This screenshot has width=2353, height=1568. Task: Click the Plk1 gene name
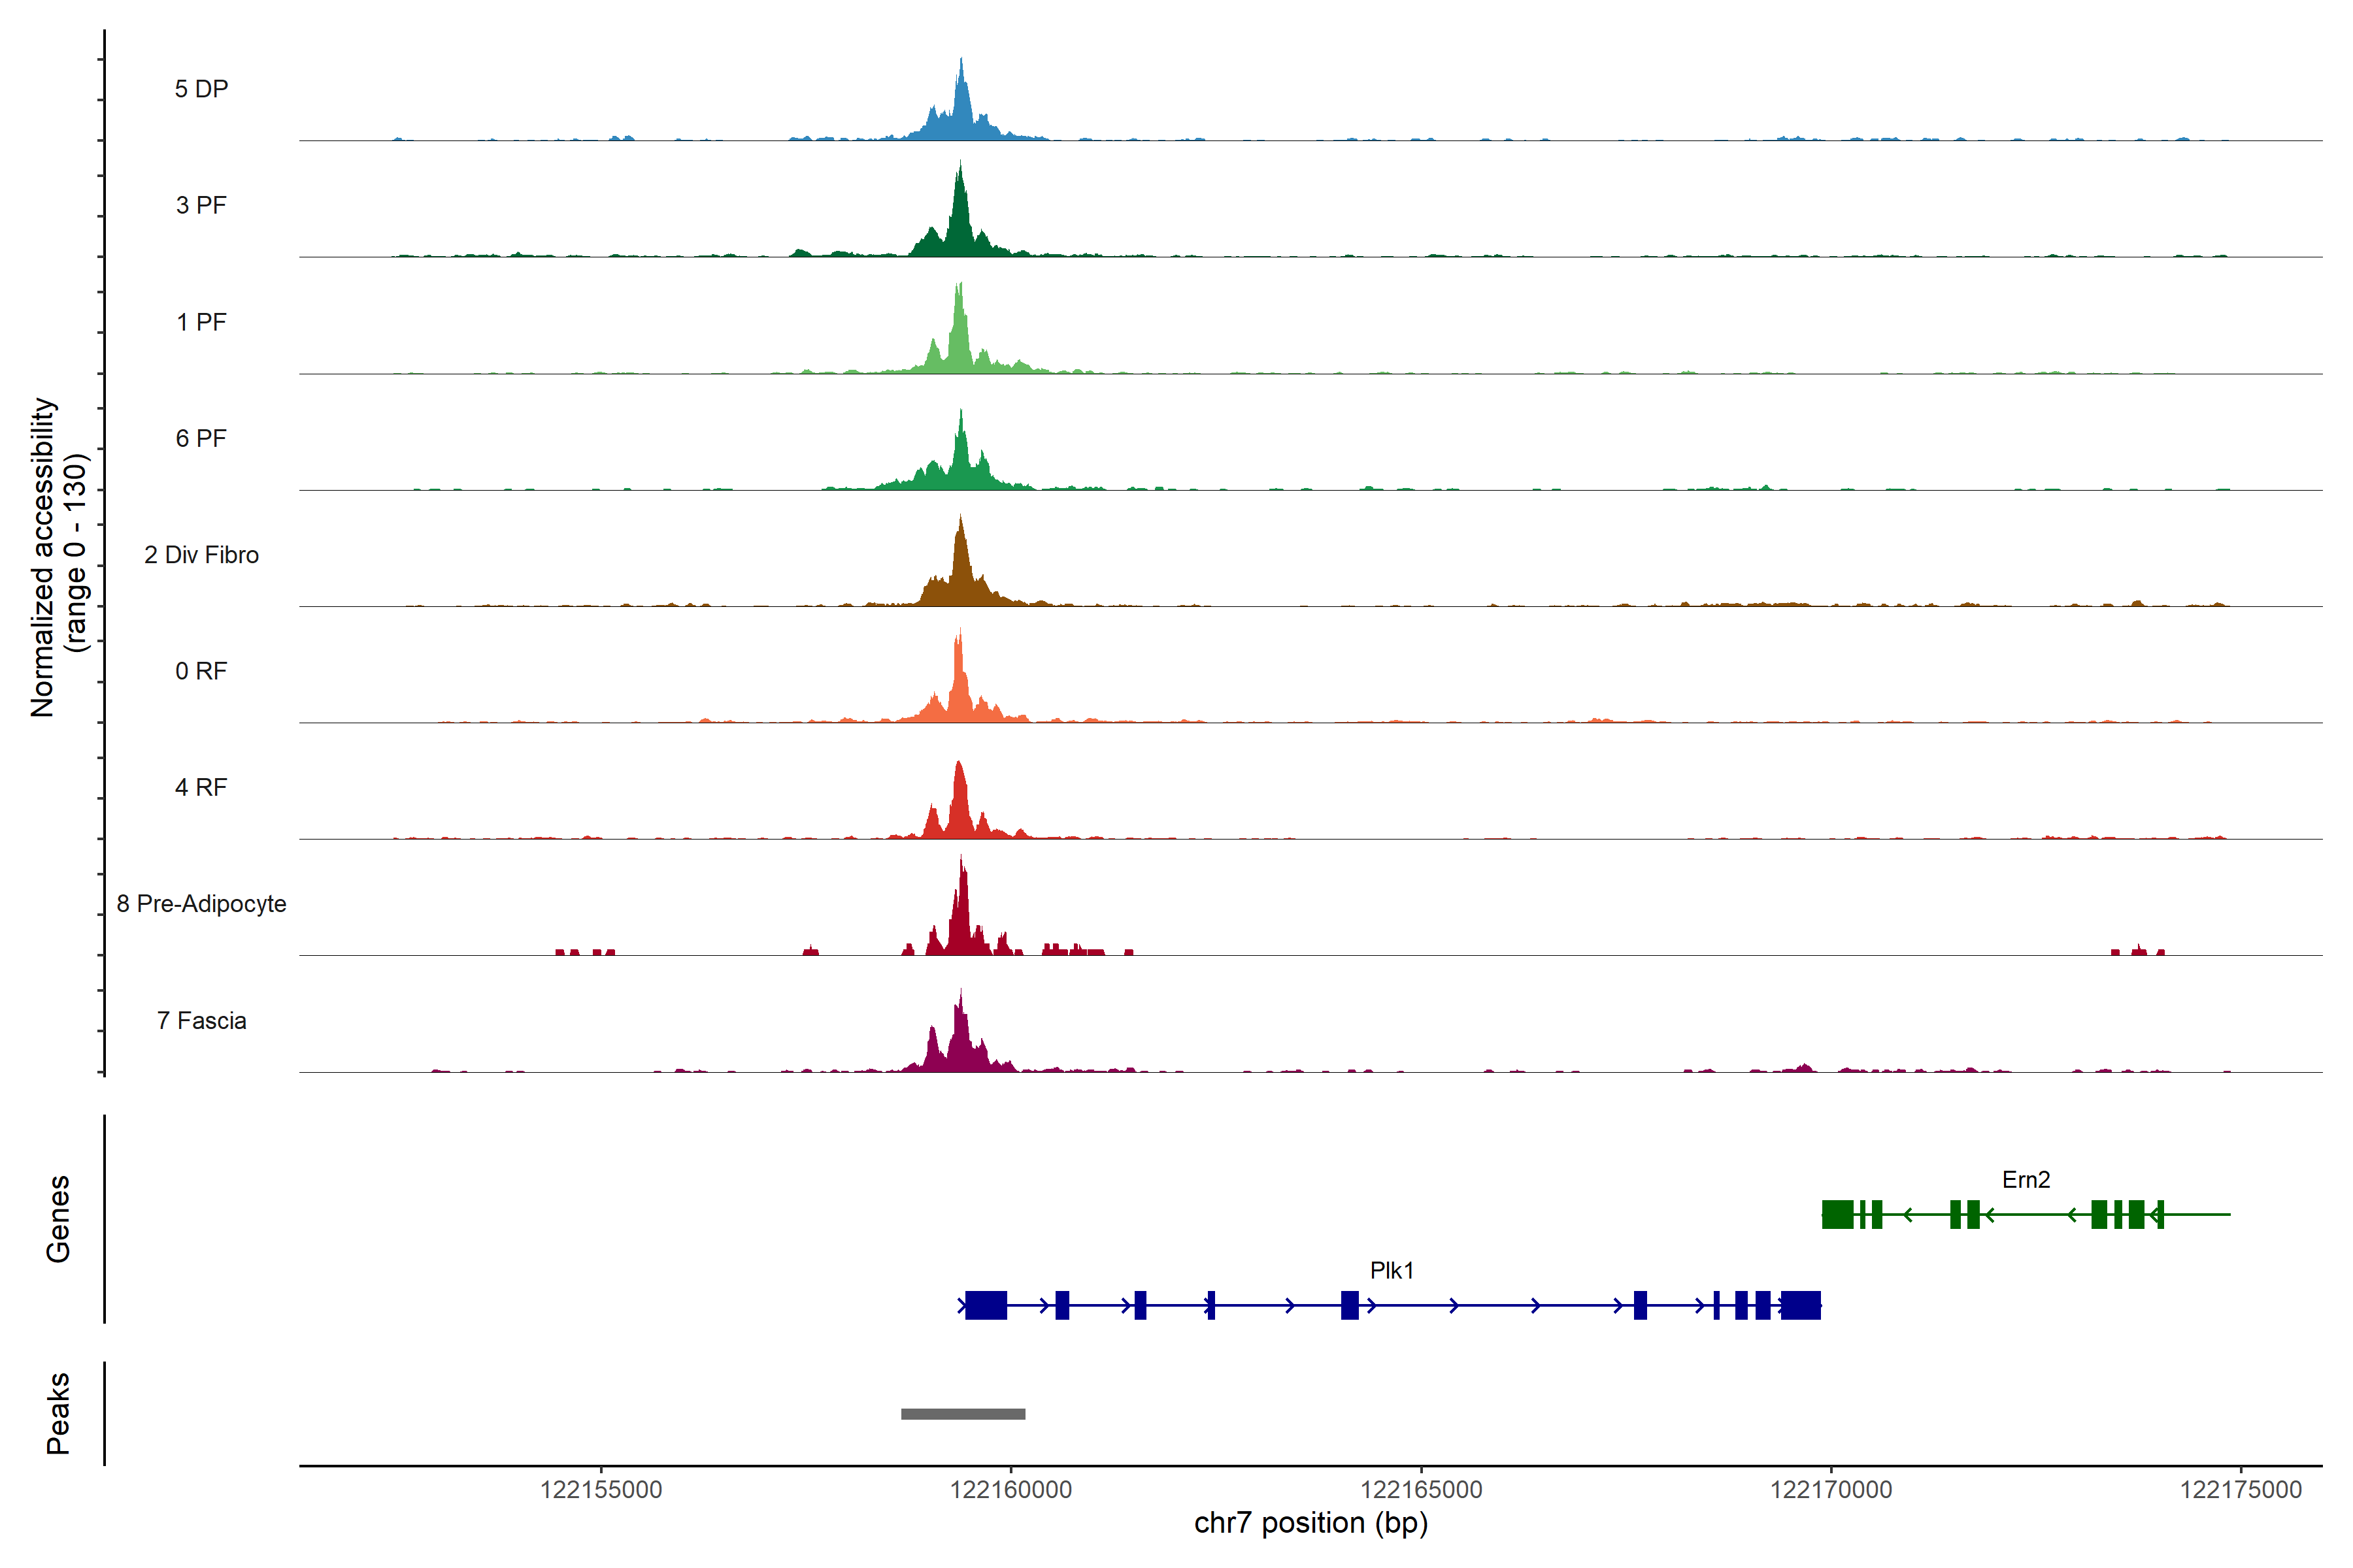pyautogui.click(x=1392, y=1270)
